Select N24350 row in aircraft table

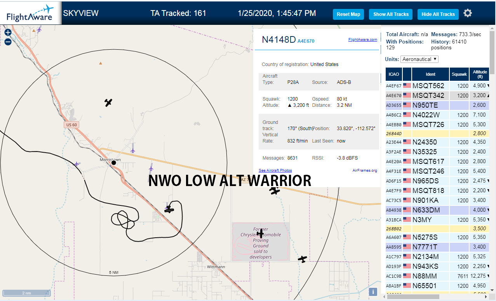pos(438,142)
